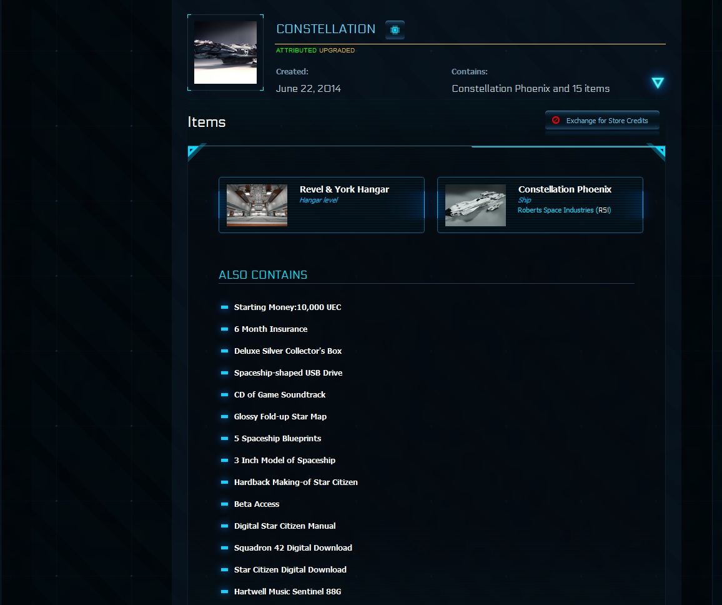Select 'Hartwell Music Sentinel 88G' item

(287, 592)
